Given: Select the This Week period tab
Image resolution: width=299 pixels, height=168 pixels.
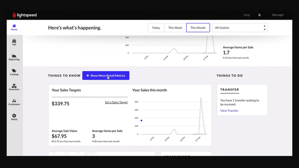Looking at the screenshot, I should [175, 28].
